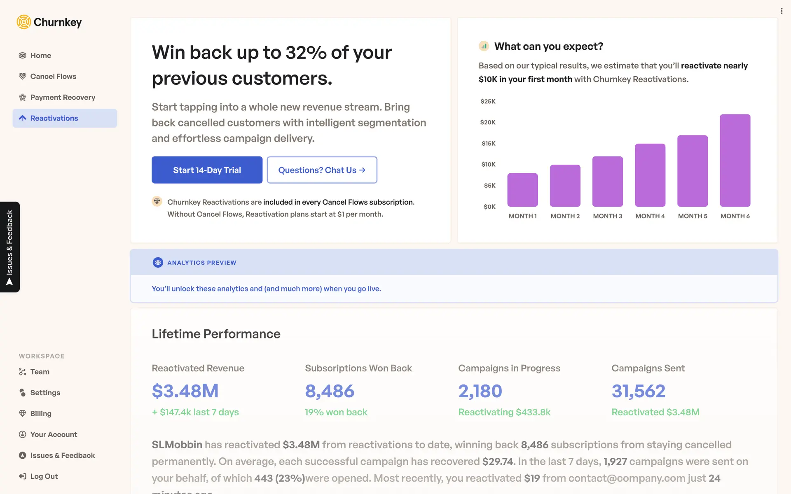Click the Month 6 purple bar
The height and width of the screenshot is (494, 791).
point(735,161)
